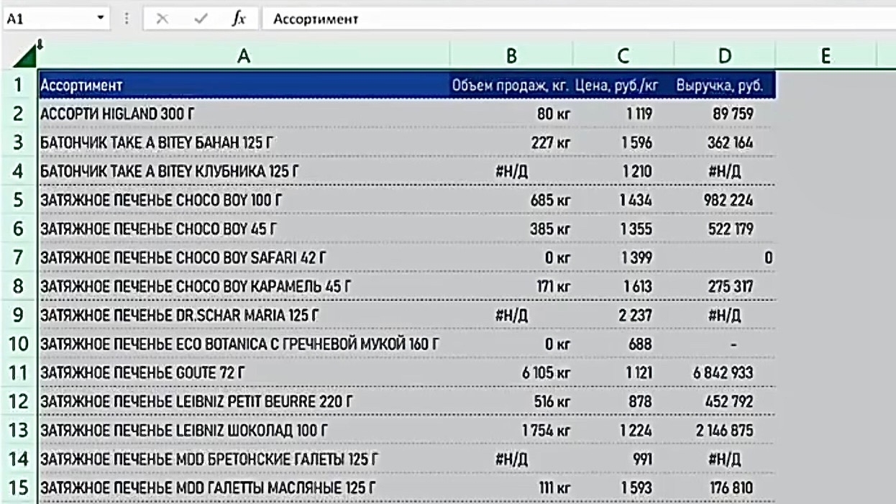Click the Выручка, руб. header cell
This screenshot has height=504, width=896.
coord(725,86)
